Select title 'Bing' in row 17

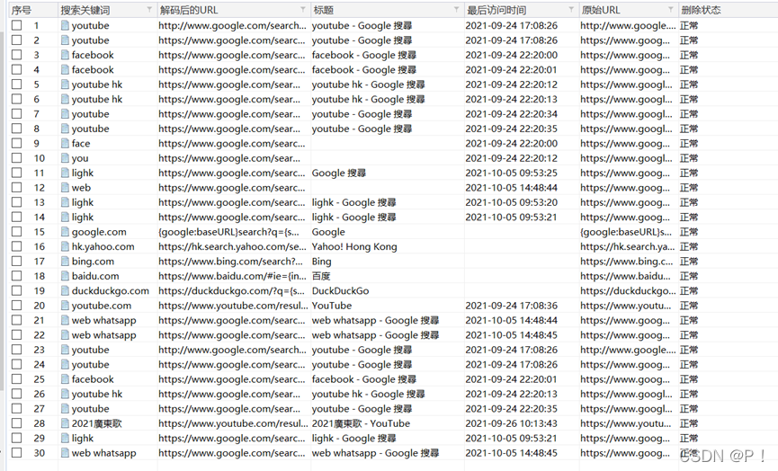click(321, 262)
